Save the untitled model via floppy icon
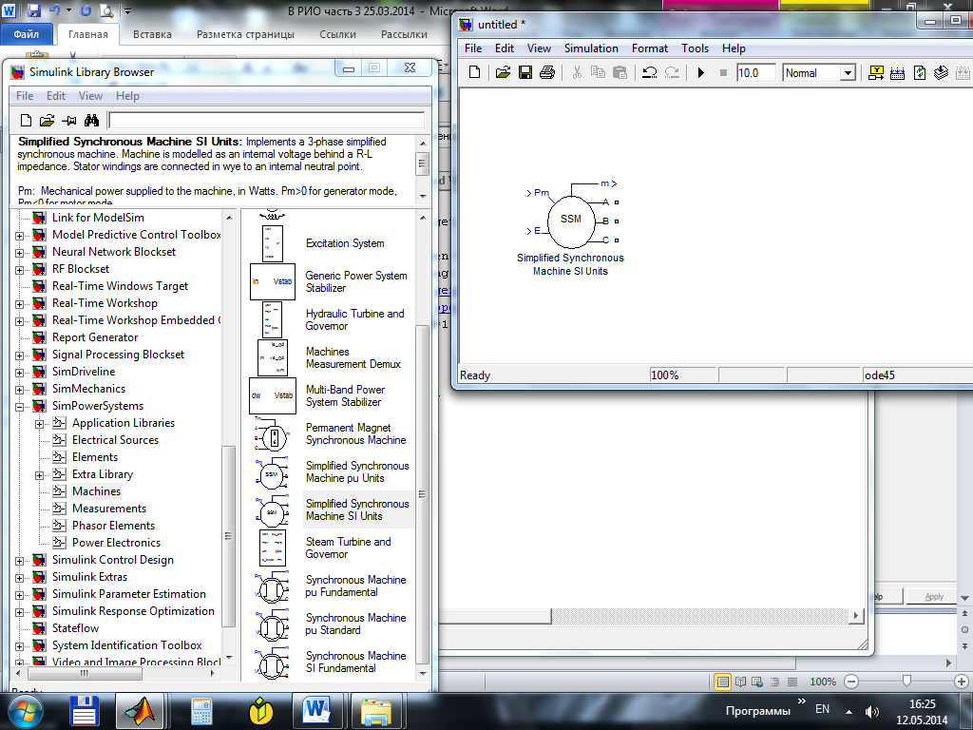This screenshot has height=730, width=973. point(525,72)
